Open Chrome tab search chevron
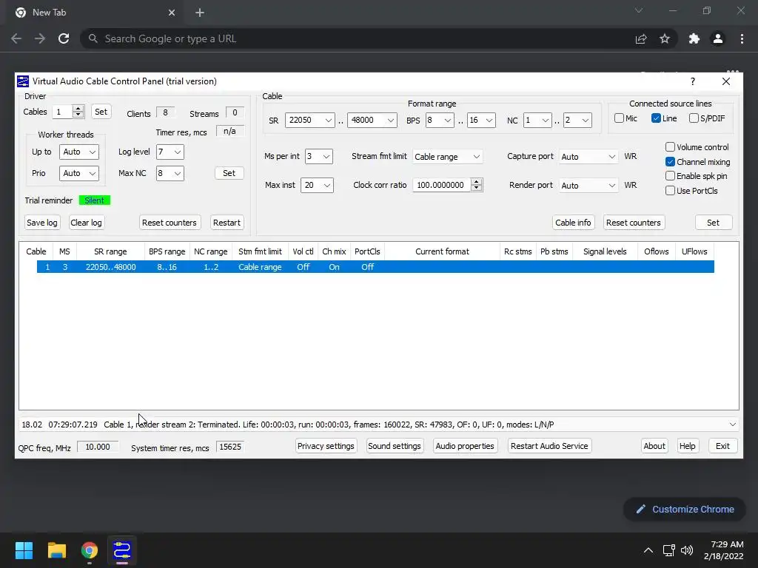This screenshot has height=568, width=758. coord(639,10)
